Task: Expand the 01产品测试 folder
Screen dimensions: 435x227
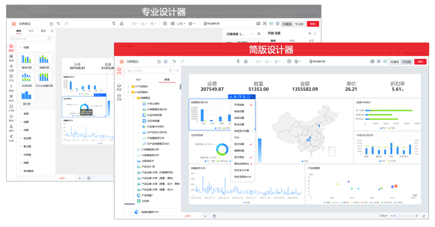Action: [142, 86]
